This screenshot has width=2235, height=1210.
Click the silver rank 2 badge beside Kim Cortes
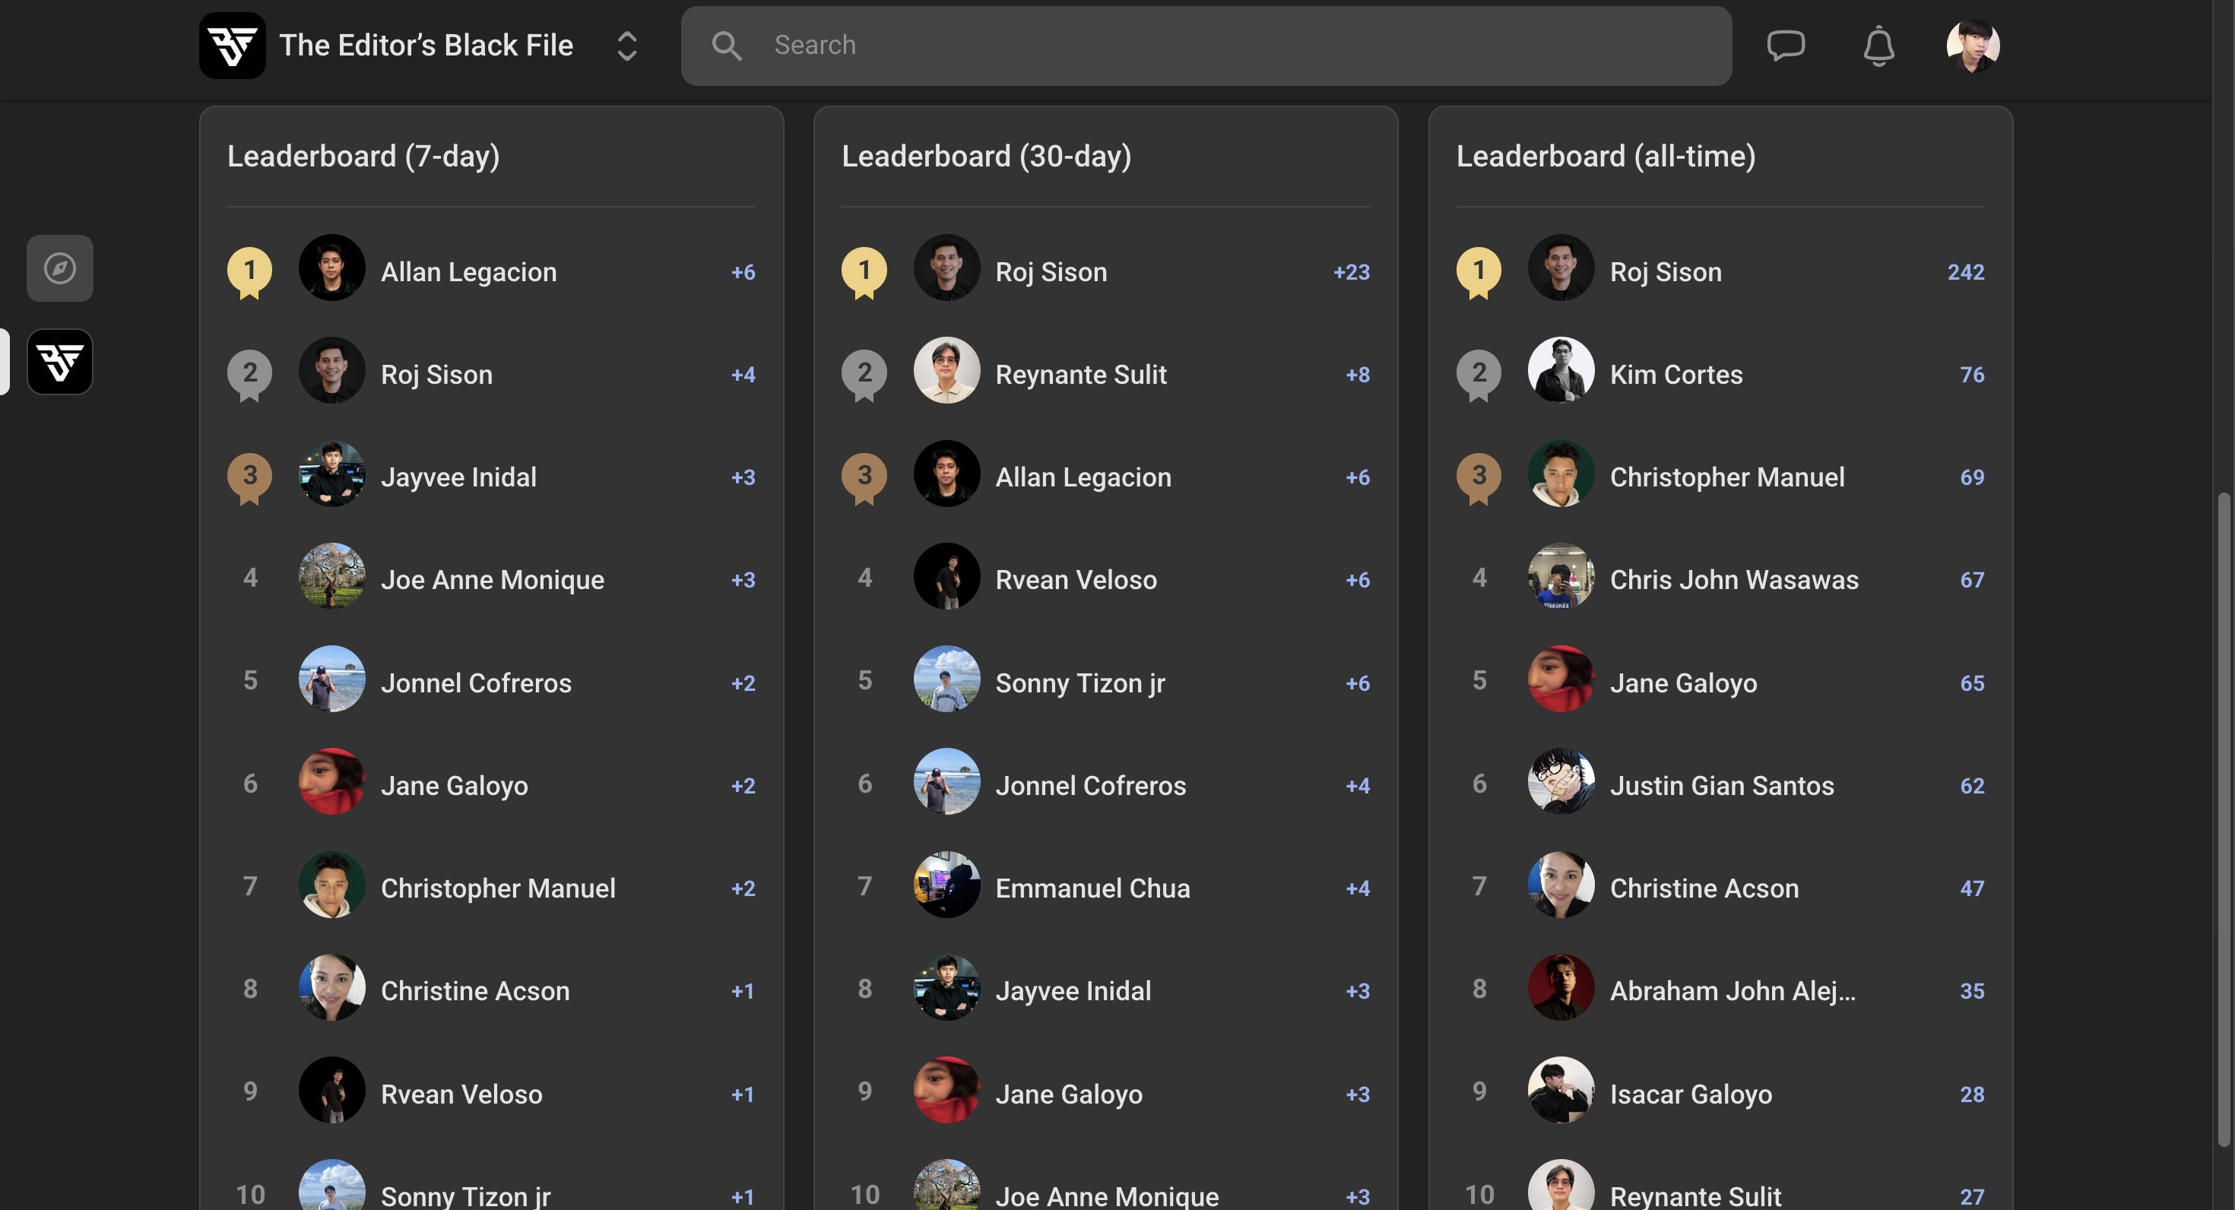(x=1479, y=375)
